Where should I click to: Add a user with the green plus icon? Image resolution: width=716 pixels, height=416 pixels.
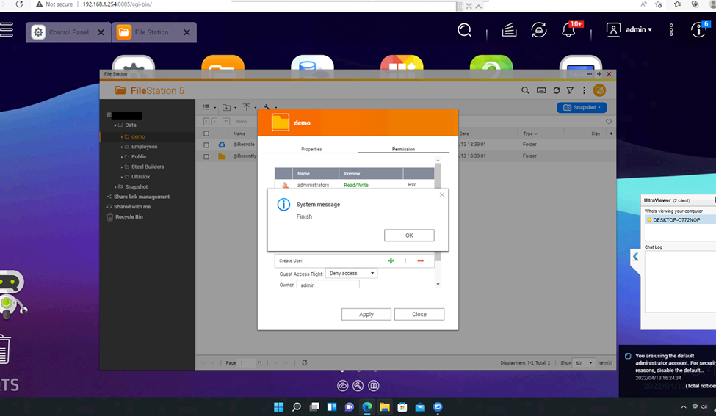coord(391,260)
